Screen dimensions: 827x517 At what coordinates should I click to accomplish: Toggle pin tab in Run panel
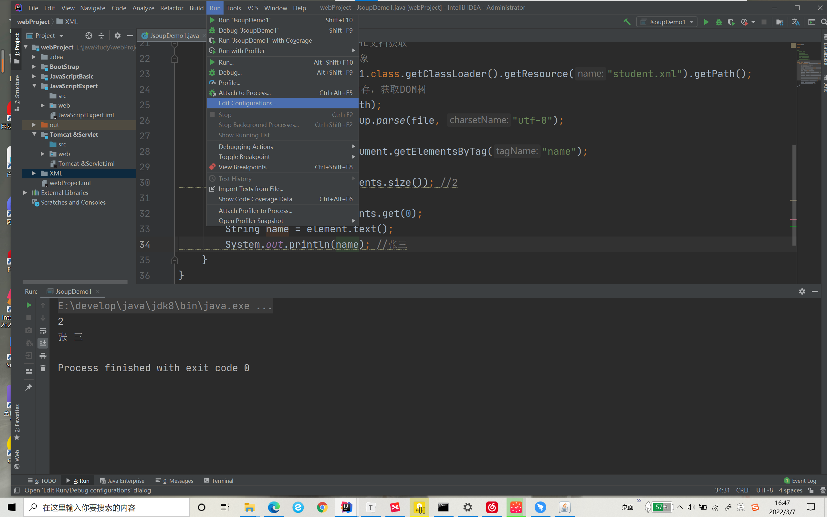tap(29, 387)
